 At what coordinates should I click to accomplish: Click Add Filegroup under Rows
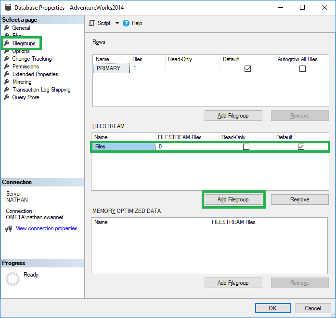233,116
